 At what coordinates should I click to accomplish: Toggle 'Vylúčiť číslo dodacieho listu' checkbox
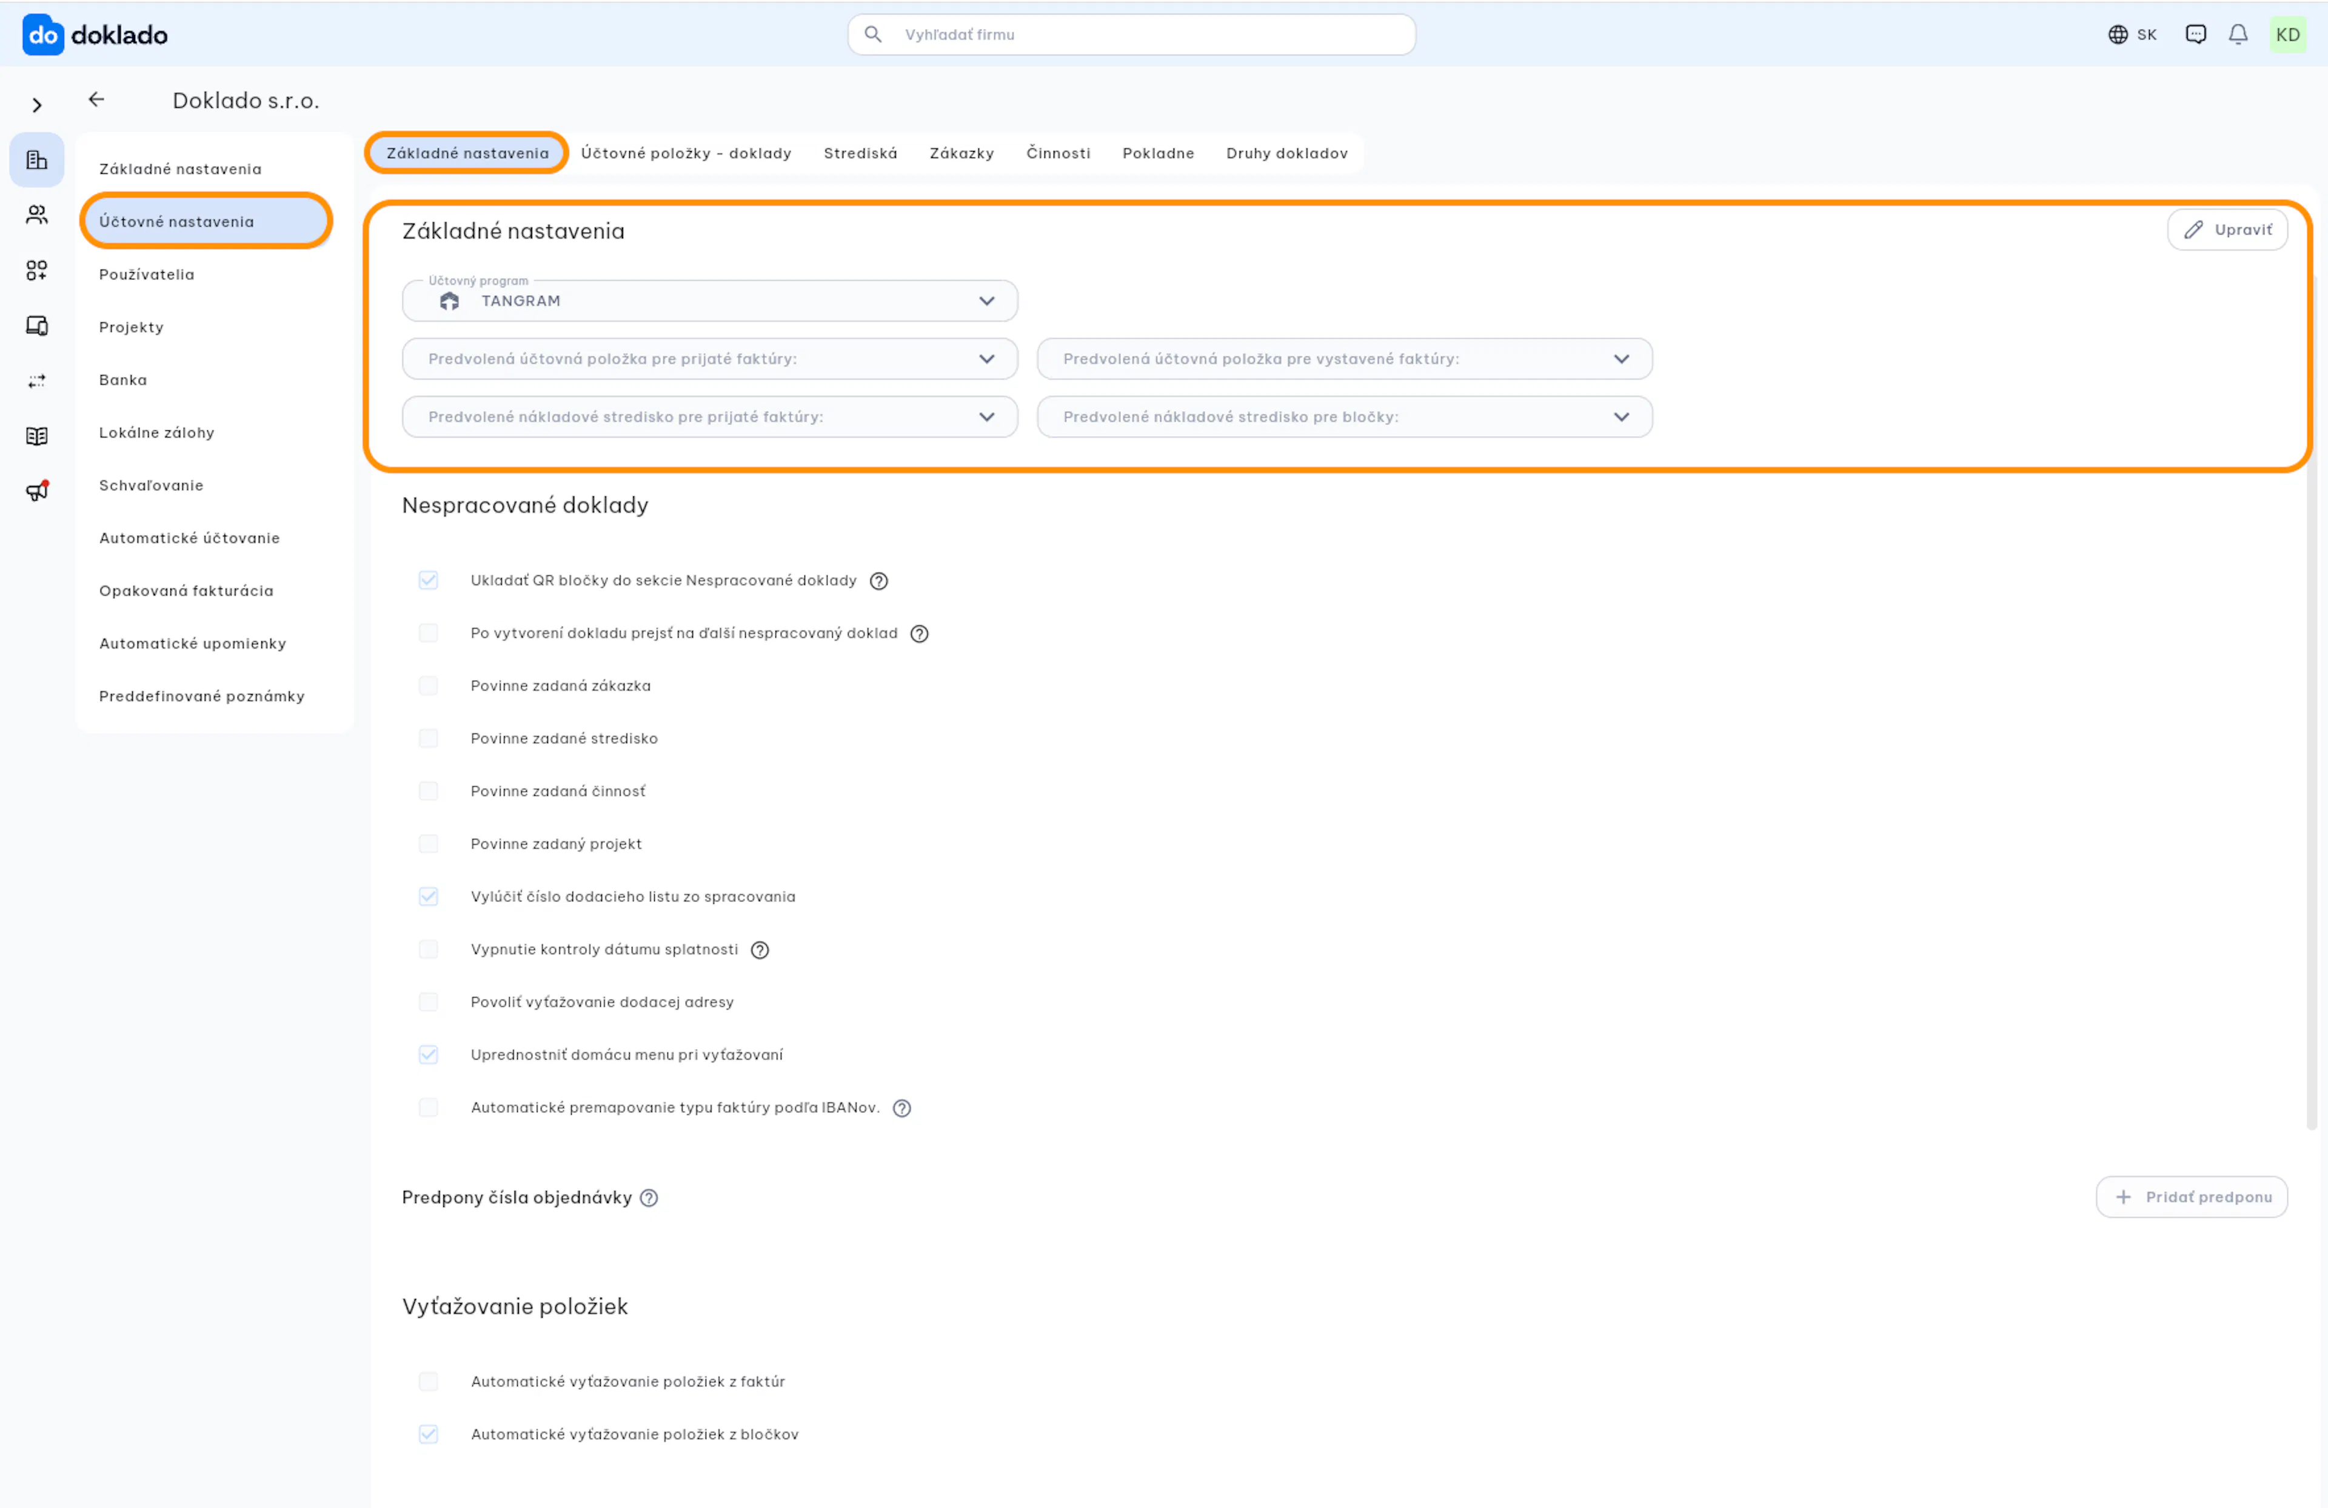427,897
